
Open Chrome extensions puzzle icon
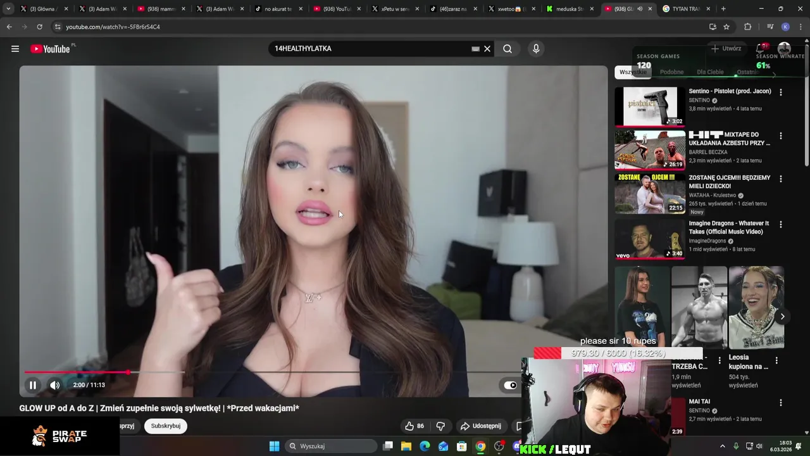point(748,27)
